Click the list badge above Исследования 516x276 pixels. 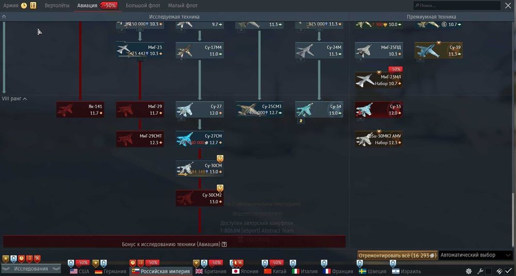[29, 259]
